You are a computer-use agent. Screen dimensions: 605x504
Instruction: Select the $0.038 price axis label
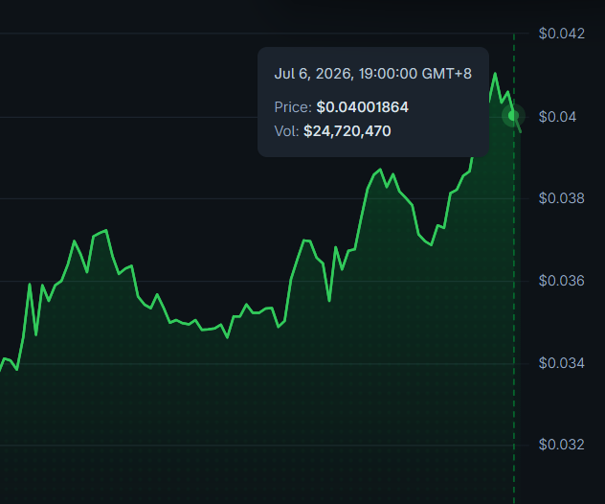coord(562,198)
